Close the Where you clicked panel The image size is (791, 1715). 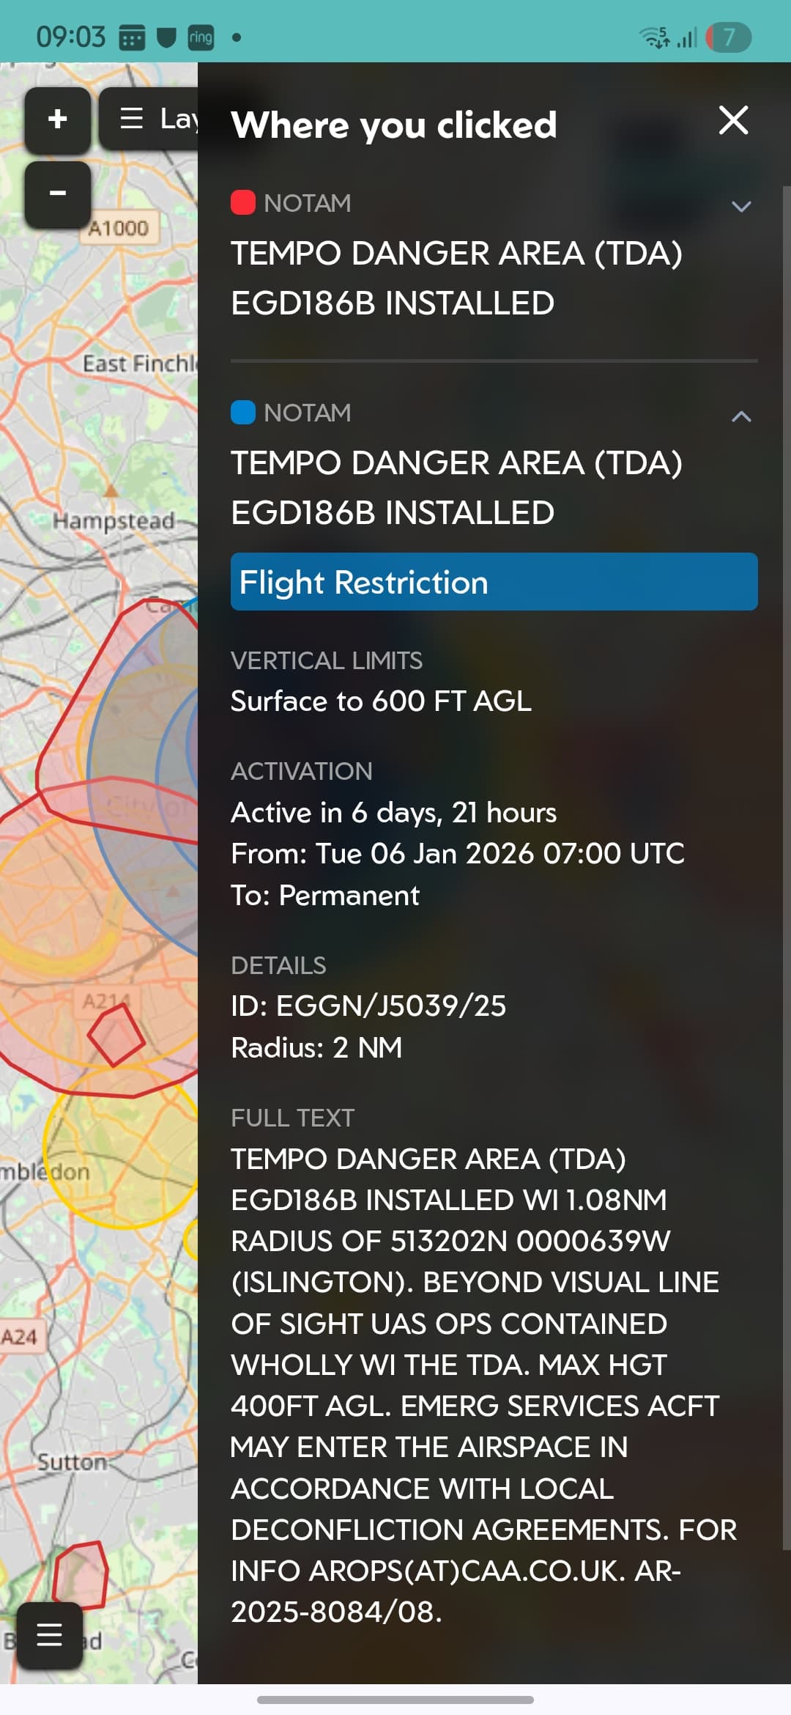(x=733, y=121)
